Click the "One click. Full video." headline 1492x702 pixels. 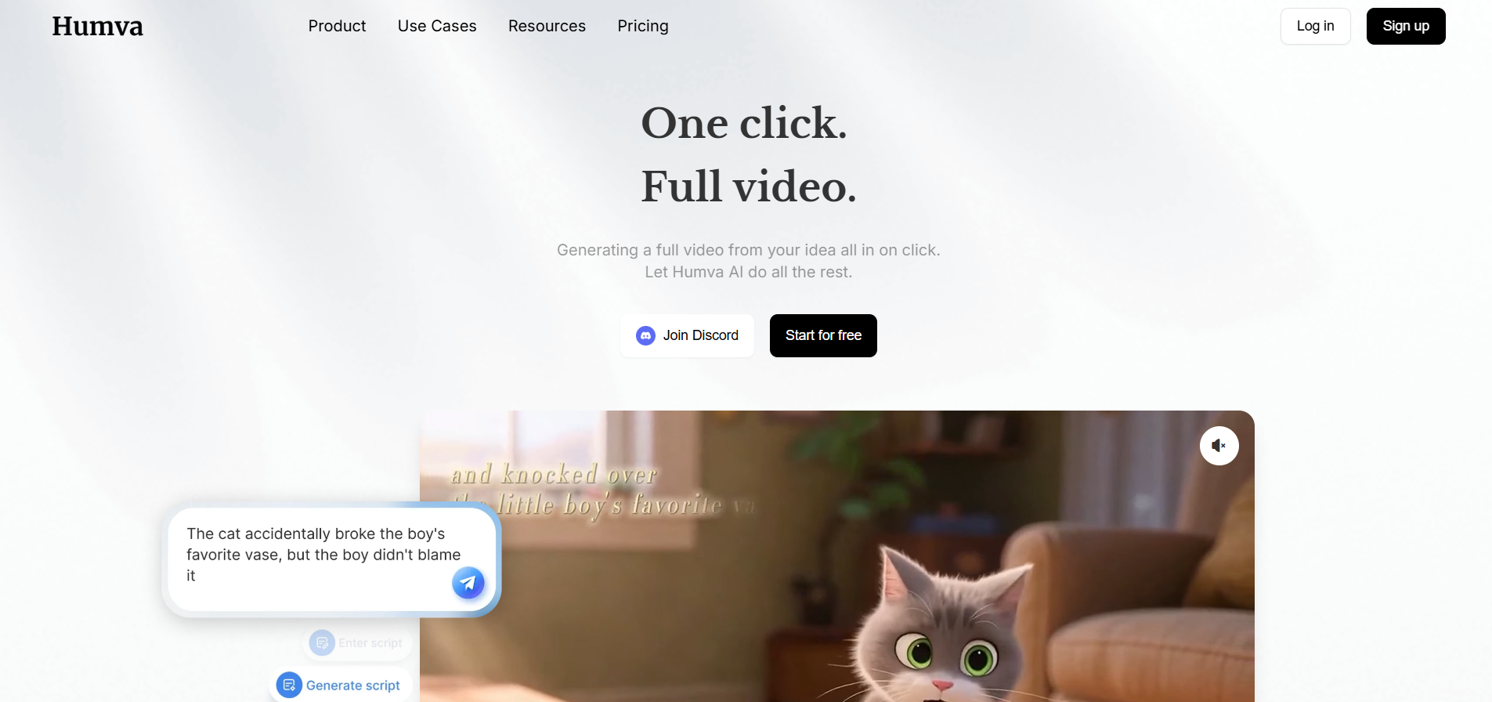tap(749, 154)
